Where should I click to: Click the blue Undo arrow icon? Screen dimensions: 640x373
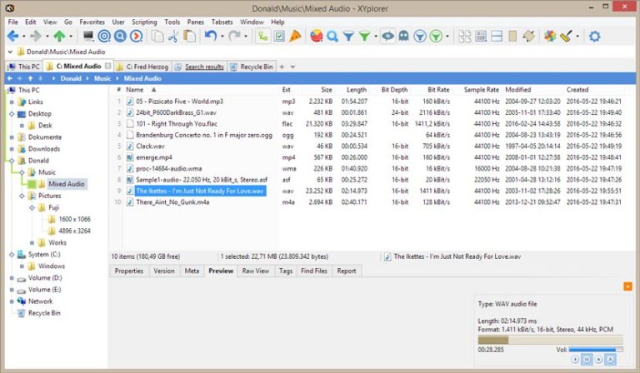pyautogui.click(x=211, y=37)
